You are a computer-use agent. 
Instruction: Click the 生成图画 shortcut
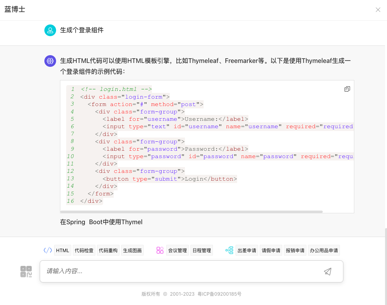132,250
